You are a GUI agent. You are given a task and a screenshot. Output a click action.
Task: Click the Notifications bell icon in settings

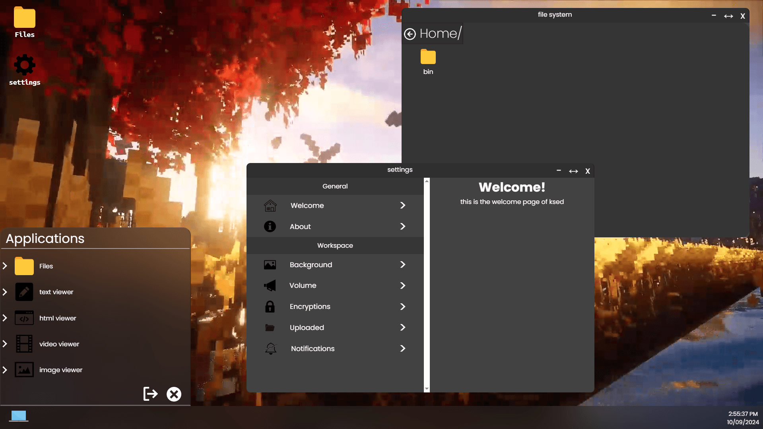click(x=270, y=349)
